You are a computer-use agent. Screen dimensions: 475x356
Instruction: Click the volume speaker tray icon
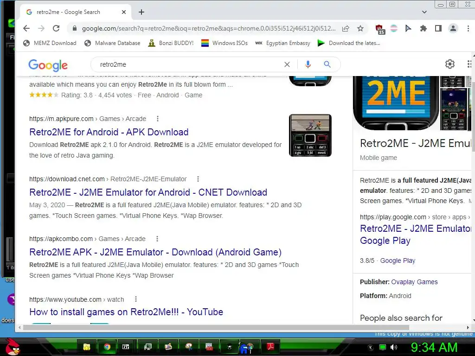click(393, 347)
